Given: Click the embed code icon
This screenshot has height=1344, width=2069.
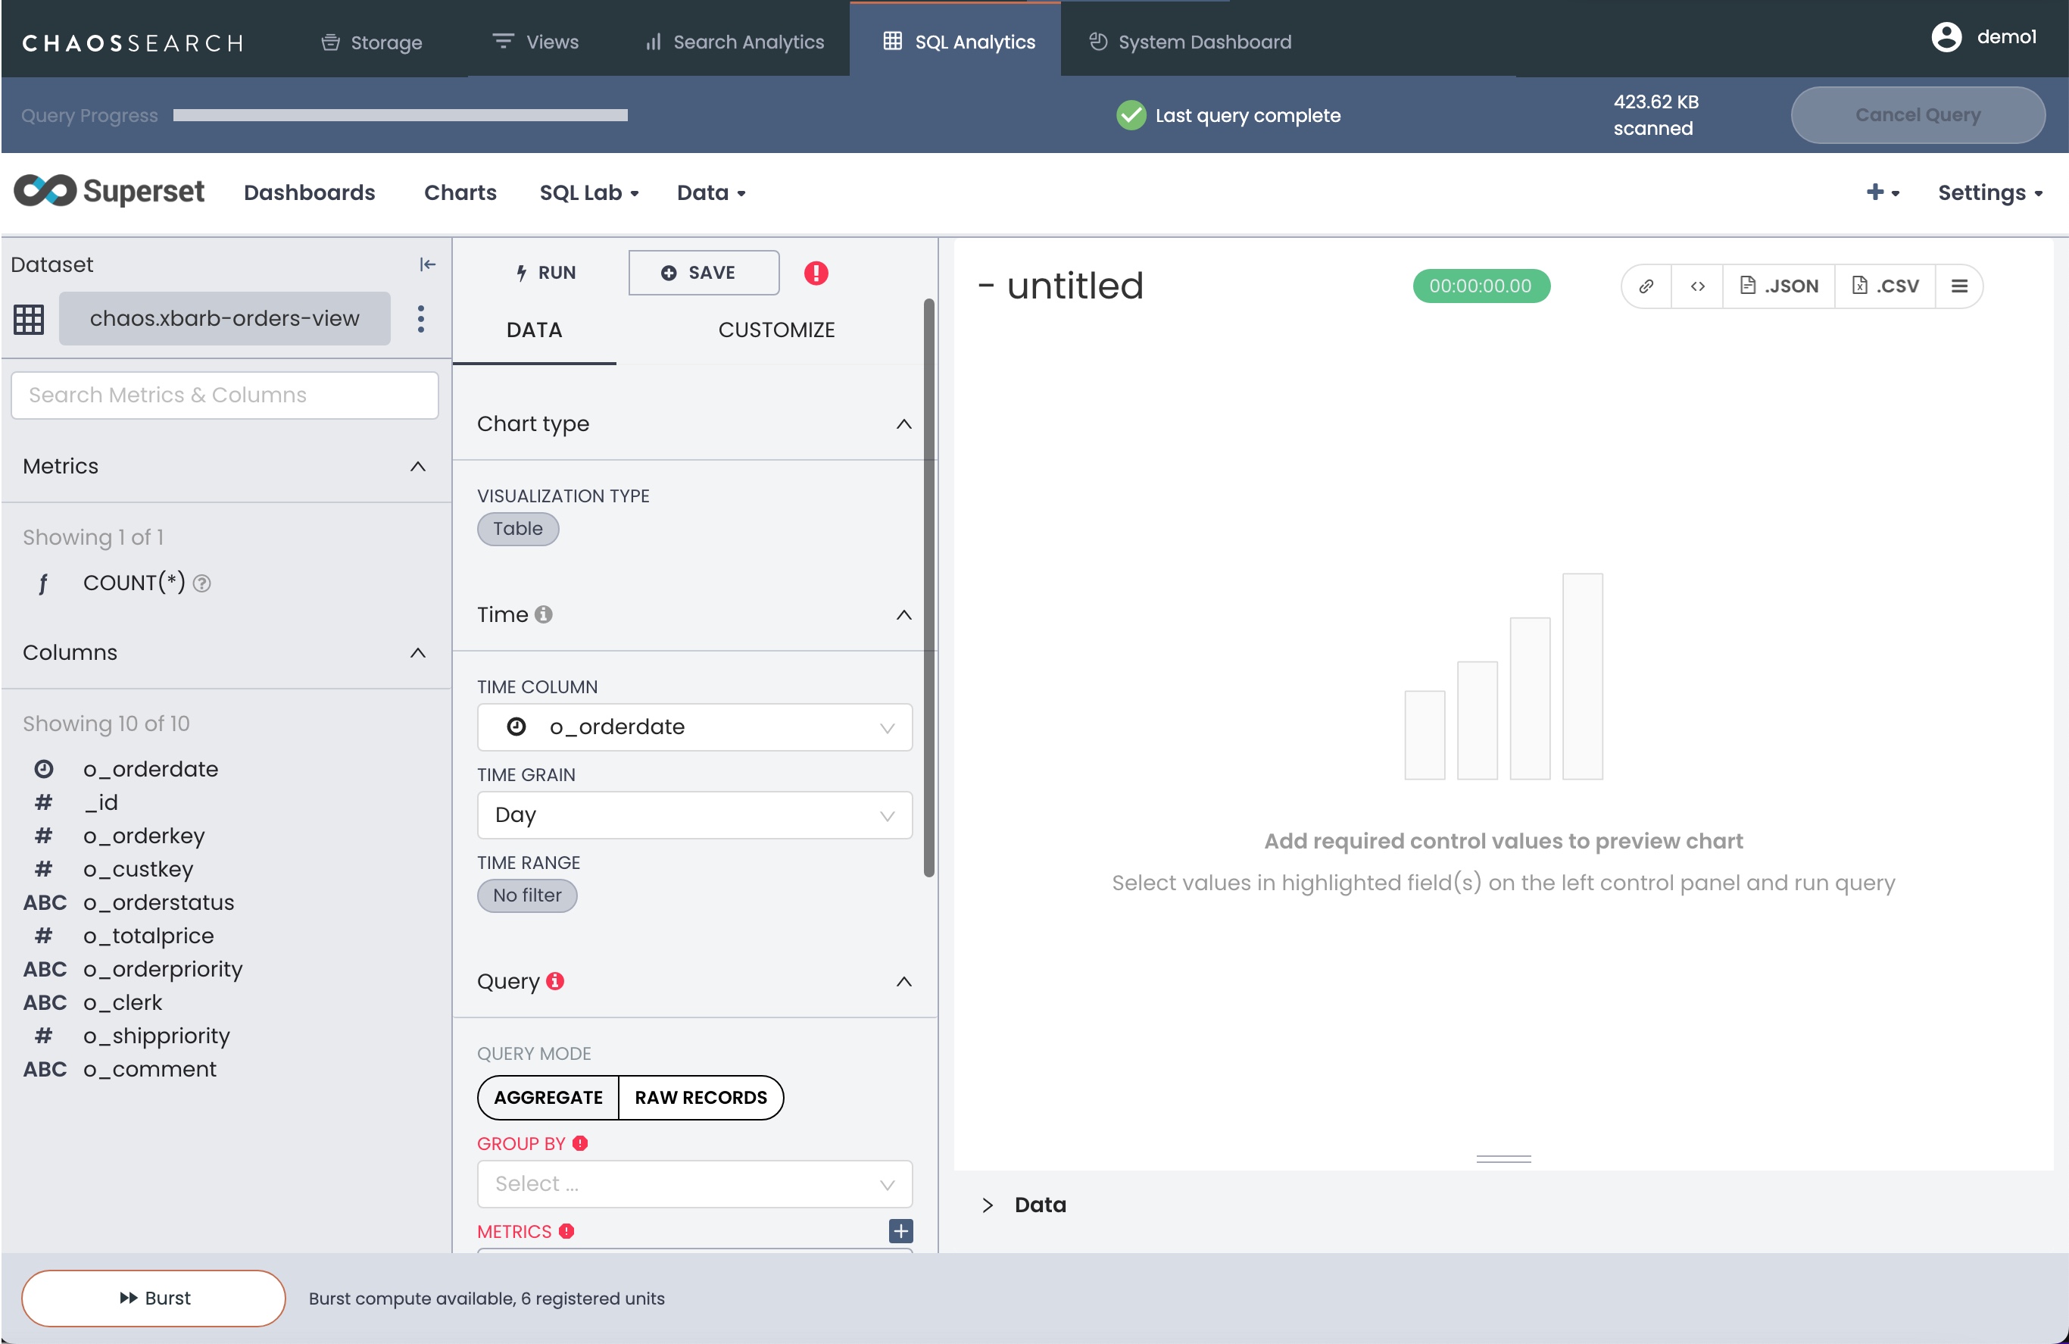Looking at the screenshot, I should point(1697,286).
